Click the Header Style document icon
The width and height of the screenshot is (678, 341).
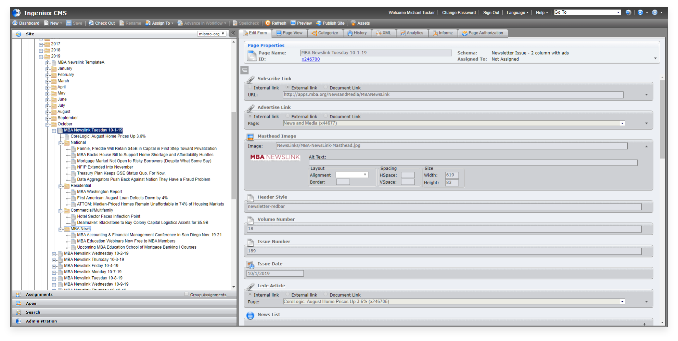(x=251, y=198)
